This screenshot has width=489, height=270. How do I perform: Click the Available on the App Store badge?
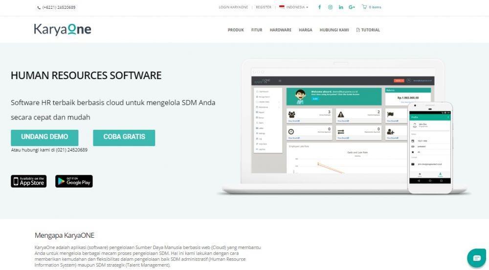(29, 181)
